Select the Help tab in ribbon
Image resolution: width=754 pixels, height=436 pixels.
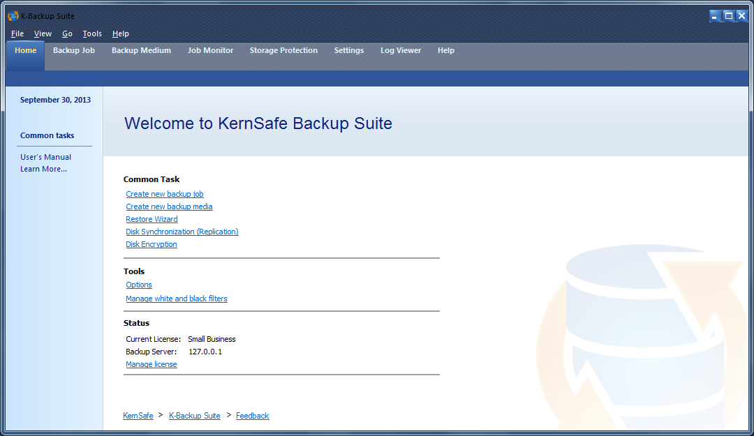tap(445, 50)
